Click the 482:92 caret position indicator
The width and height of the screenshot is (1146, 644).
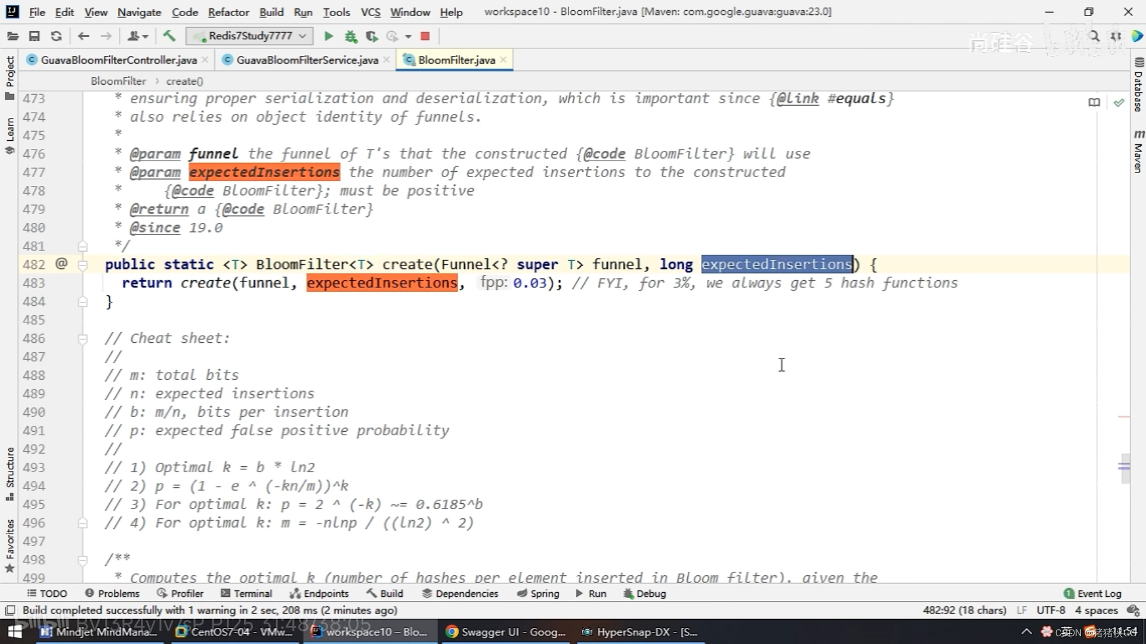point(964,610)
